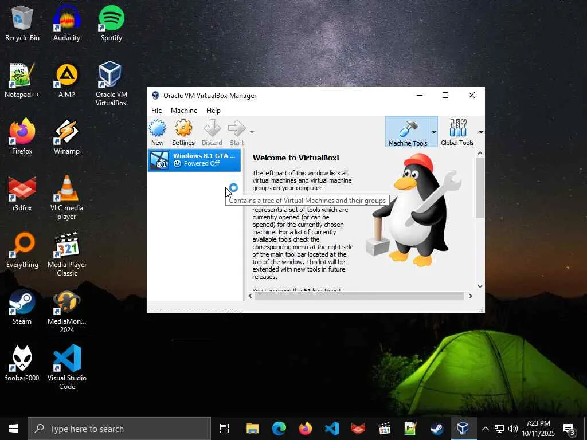Select the Everything desktop shortcut

coord(22,250)
